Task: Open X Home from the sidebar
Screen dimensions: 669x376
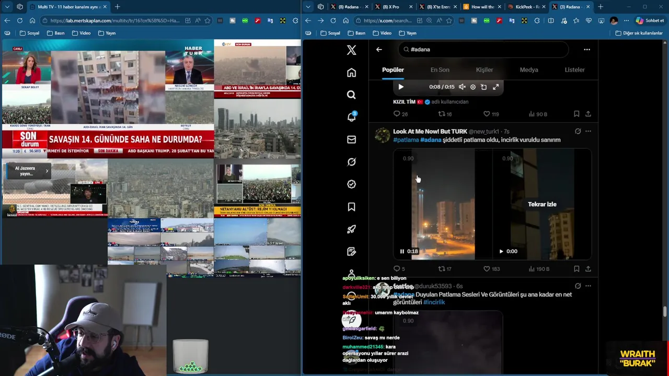Action: tap(351, 73)
